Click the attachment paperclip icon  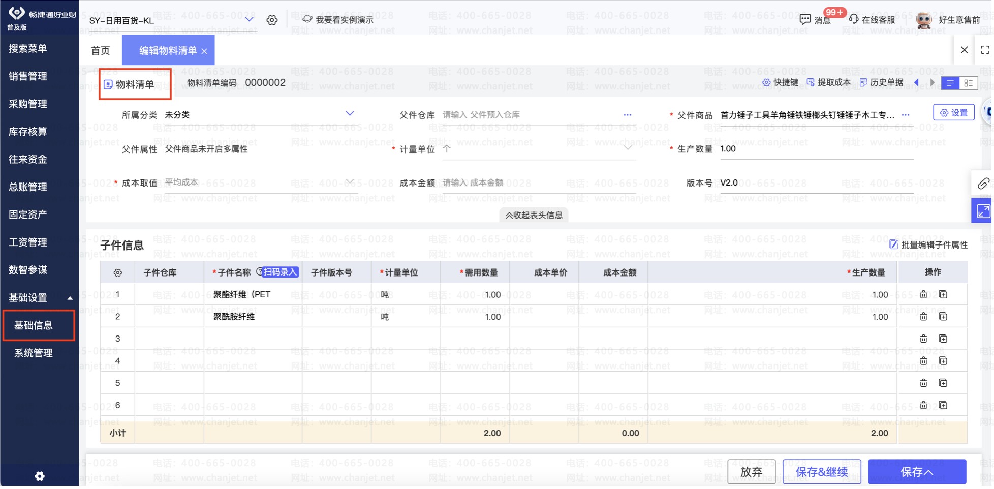(983, 184)
